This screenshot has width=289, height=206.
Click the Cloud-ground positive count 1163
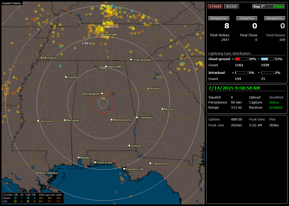pyautogui.click(x=239, y=65)
